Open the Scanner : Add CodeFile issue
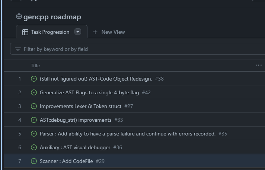Image resolution: width=265 pixels, height=170 pixels. (66, 161)
